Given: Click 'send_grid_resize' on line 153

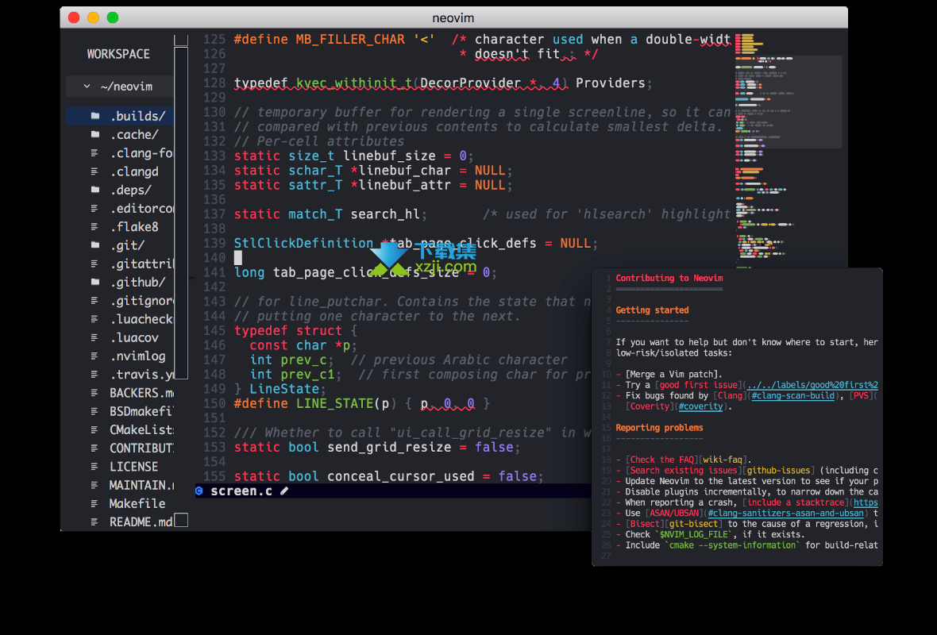Looking at the screenshot, I should [x=389, y=448].
